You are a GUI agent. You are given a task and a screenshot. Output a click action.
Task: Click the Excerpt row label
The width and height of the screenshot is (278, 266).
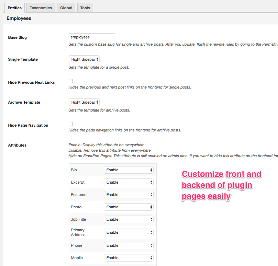78,182
